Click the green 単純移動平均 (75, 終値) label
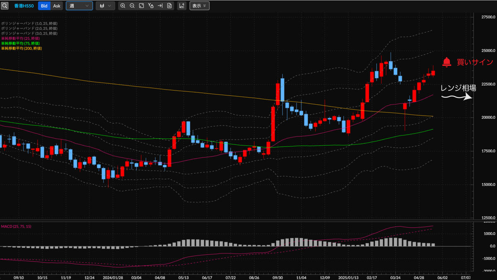Screen dimensions: 497x280 coord(20,43)
